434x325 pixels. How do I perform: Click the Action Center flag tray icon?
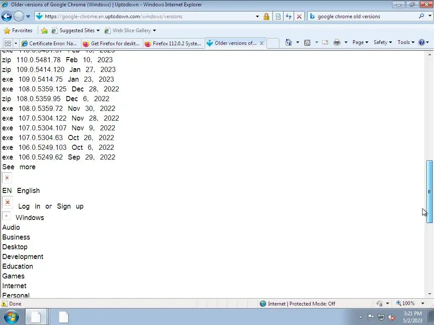tap(370, 317)
